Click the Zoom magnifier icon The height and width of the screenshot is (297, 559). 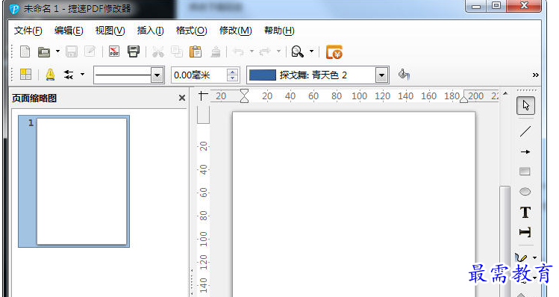297,52
